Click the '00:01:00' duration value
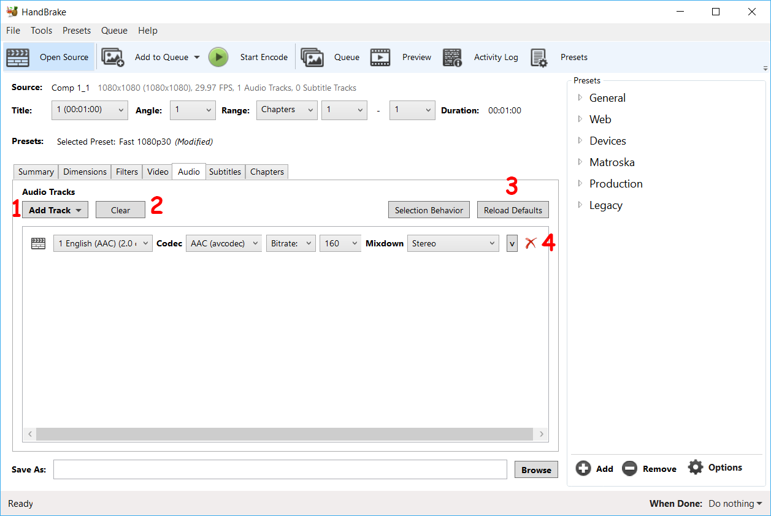This screenshot has width=771, height=516. pyautogui.click(x=505, y=111)
